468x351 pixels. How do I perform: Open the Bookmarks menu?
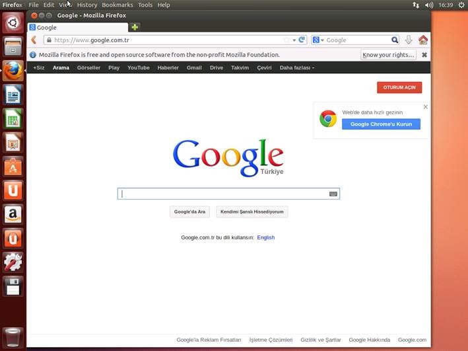point(117,5)
